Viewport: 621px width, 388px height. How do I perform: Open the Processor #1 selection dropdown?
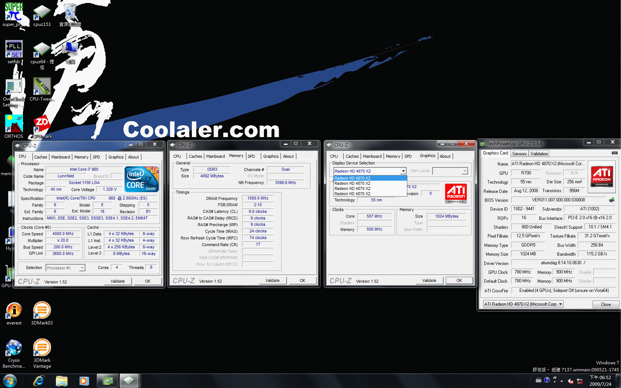tap(82, 268)
